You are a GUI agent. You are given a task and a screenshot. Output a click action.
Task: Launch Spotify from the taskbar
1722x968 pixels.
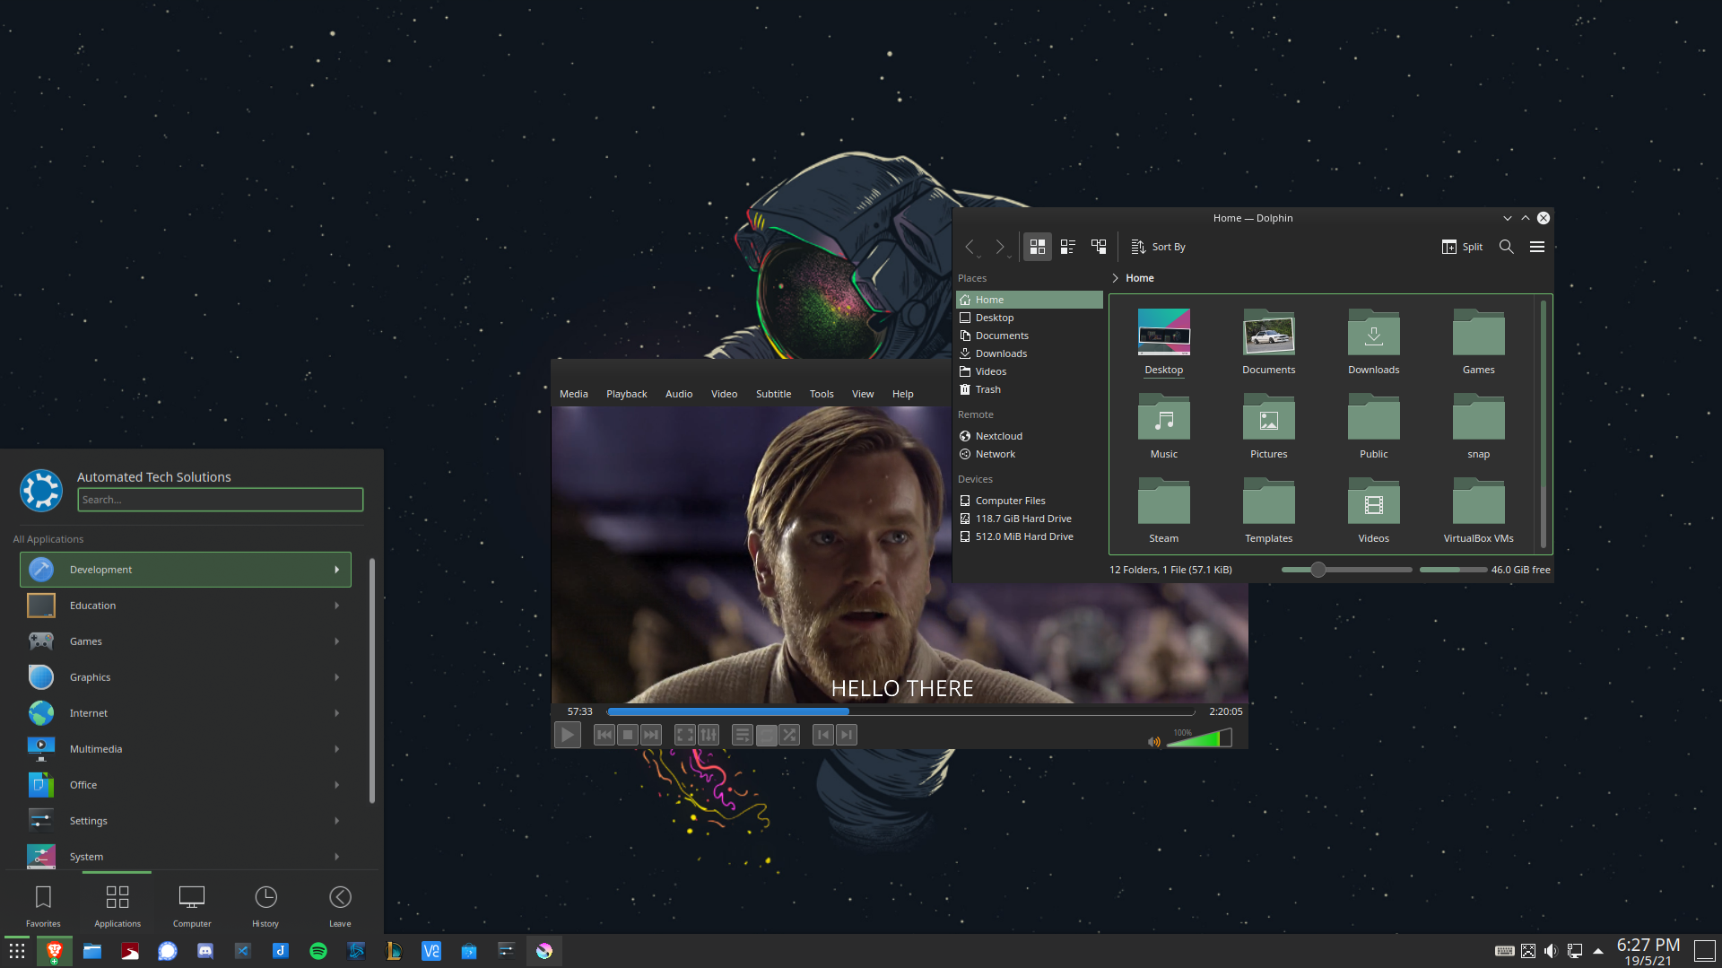318,951
